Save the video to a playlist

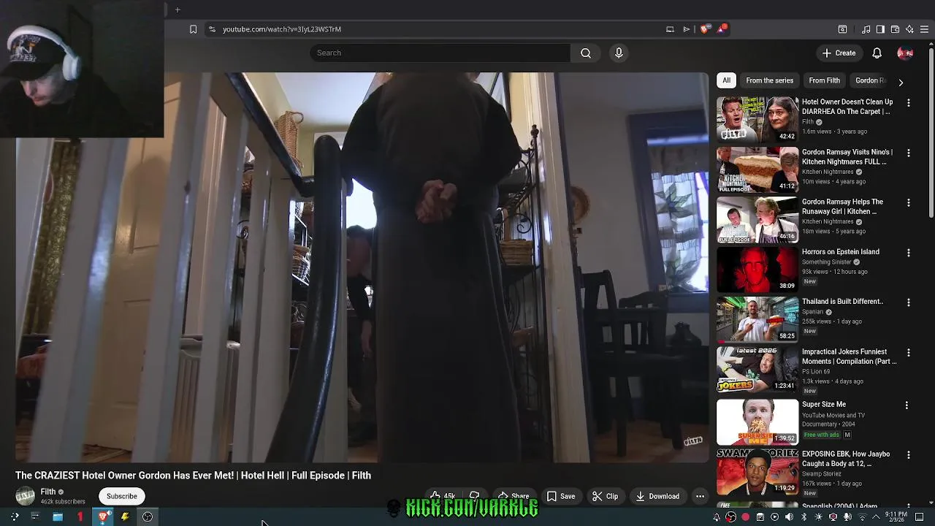click(x=561, y=496)
